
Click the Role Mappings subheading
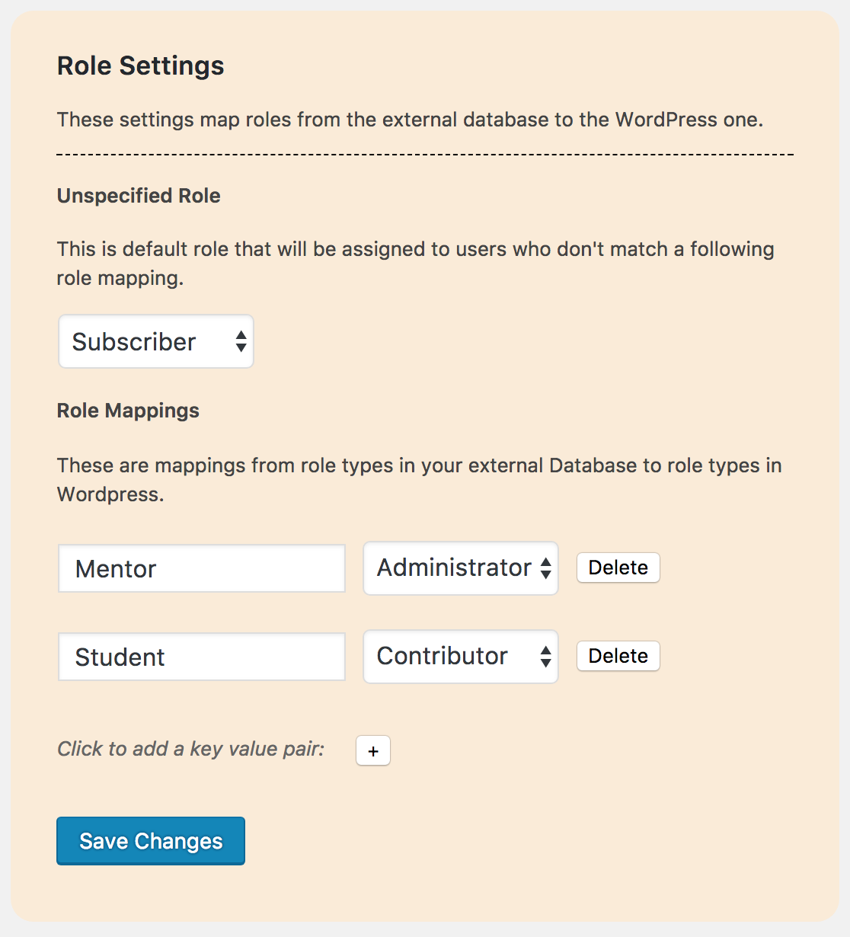[x=128, y=411]
